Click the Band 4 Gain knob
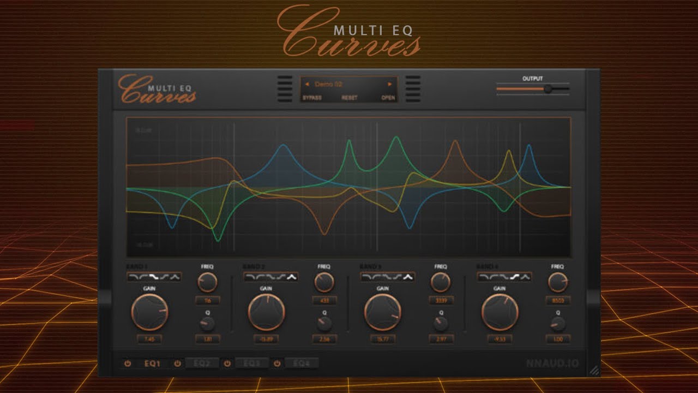 [x=500, y=312]
